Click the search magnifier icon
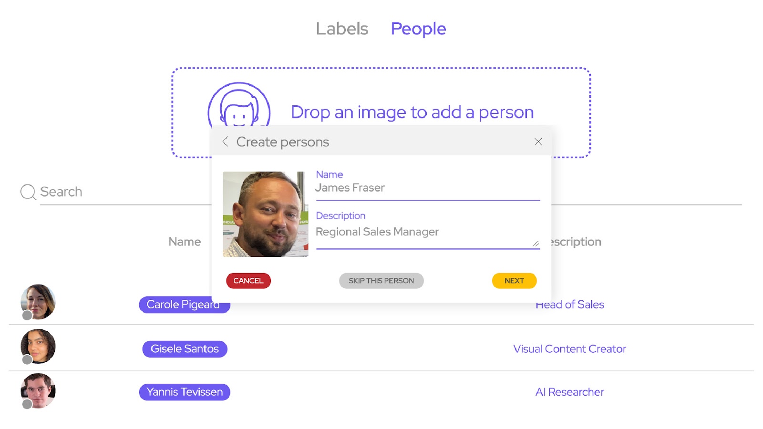The width and height of the screenshot is (763, 429). coord(28,192)
